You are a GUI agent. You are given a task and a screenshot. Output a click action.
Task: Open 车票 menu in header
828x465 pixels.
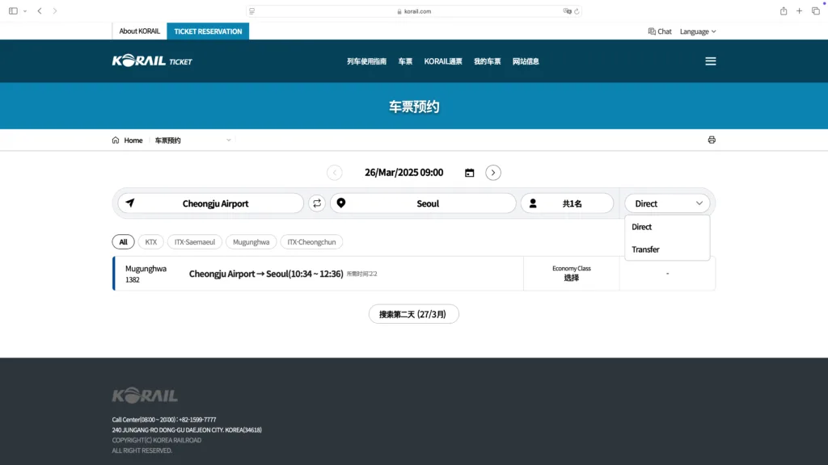tap(405, 61)
